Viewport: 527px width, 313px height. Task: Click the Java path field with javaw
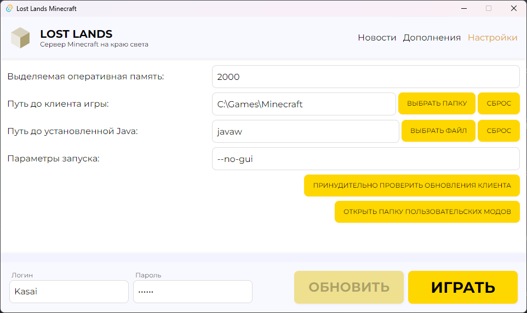pyautogui.click(x=306, y=131)
